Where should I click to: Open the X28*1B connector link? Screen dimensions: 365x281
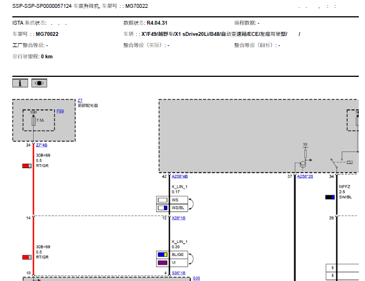(x=179, y=218)
